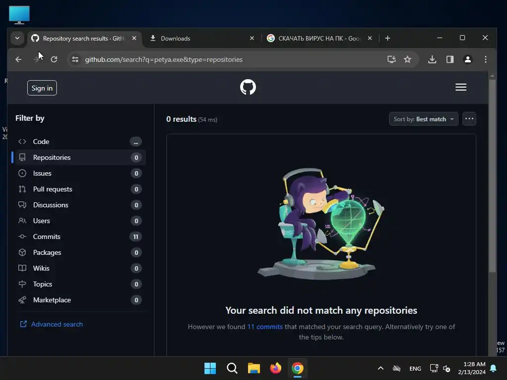The image size is (507, 380).
Task: Open the clock showing 1:28 AM
Action: 472,368
